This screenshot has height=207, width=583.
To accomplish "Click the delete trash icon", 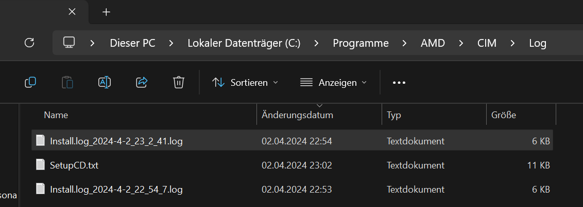I will click(179, 82).
